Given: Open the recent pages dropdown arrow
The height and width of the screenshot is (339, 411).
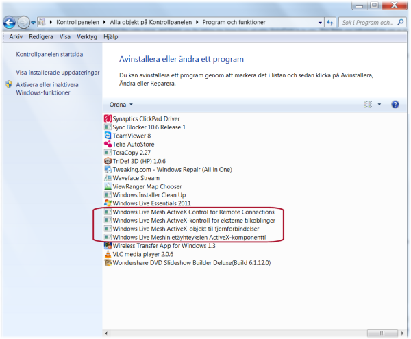Looking at the screenshot, I should pos(33,23).
